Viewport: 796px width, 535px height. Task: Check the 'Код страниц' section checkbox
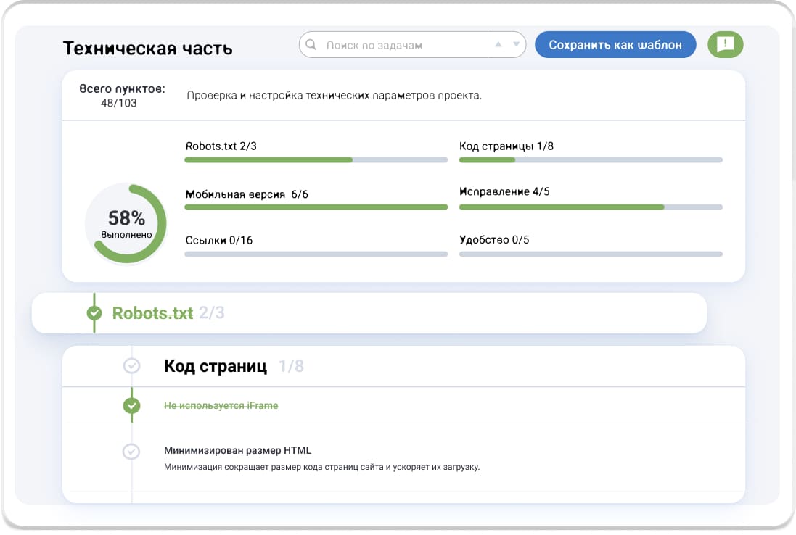click(x=131, y=366)
